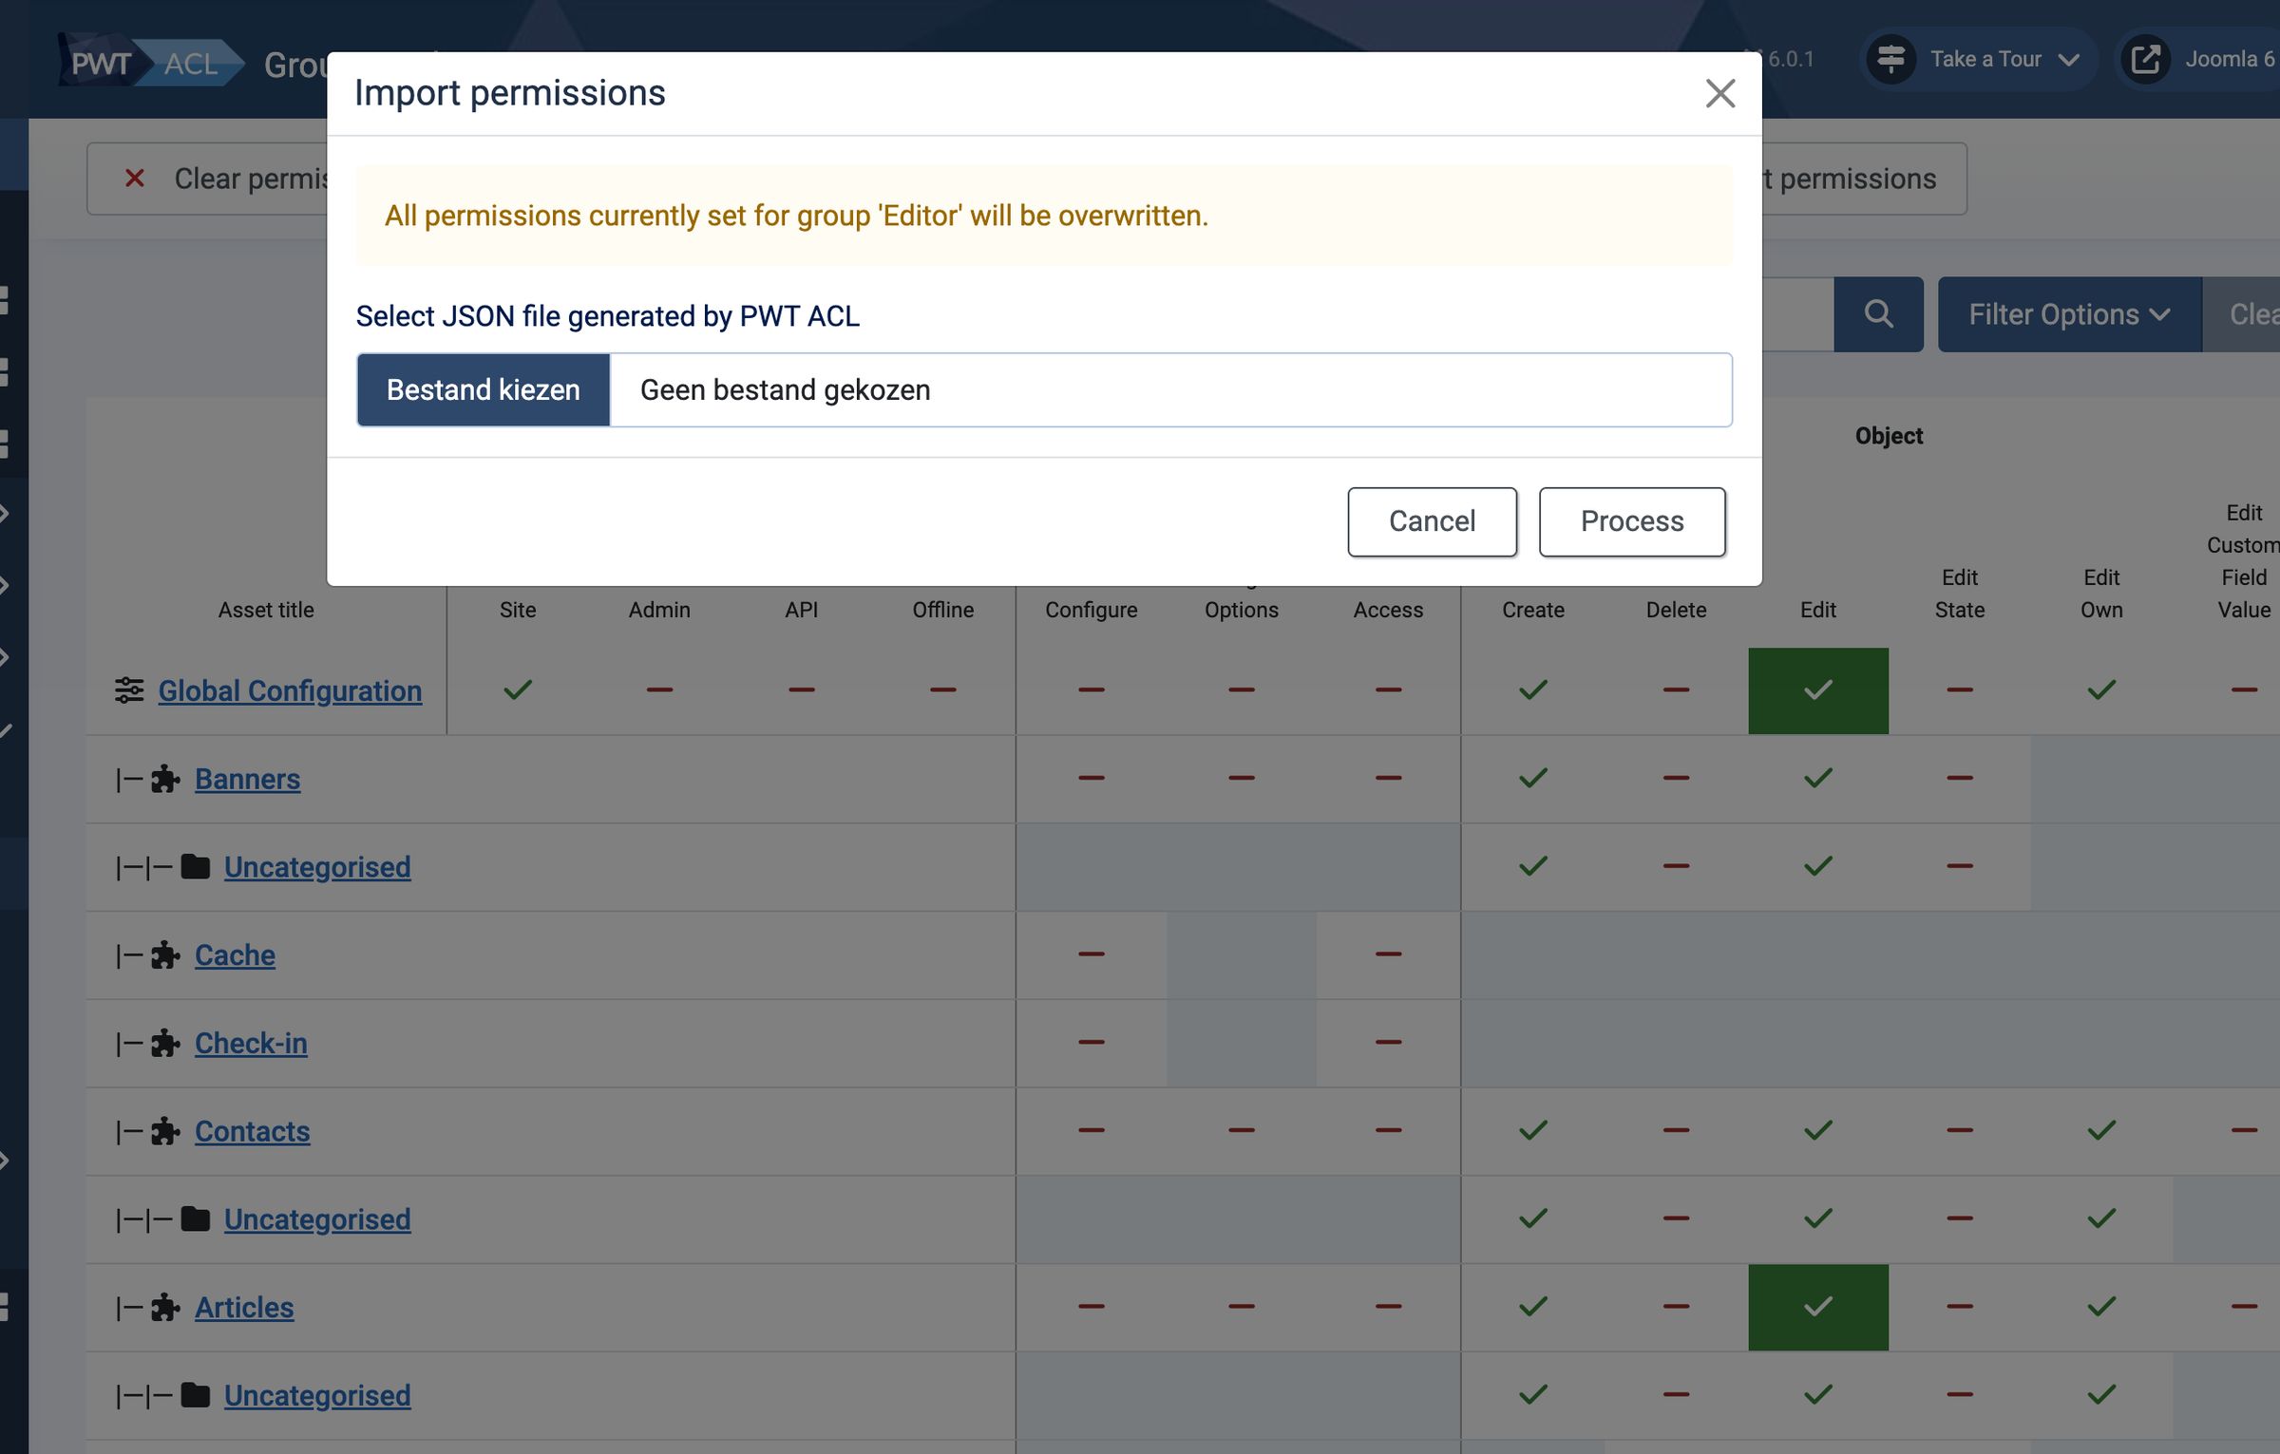Open the Cache asset link
2280x1454 pixels.
pos(235,954)
